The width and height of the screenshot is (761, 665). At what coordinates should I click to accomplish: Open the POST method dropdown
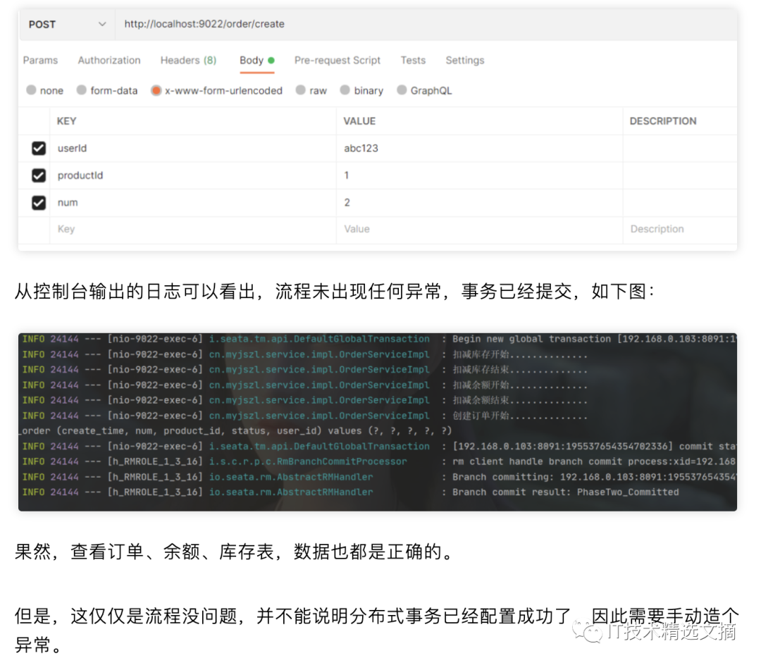(67, 24)
